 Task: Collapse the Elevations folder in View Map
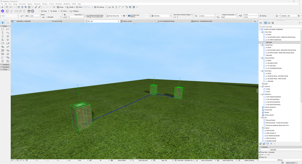click(x=261, y=94)
